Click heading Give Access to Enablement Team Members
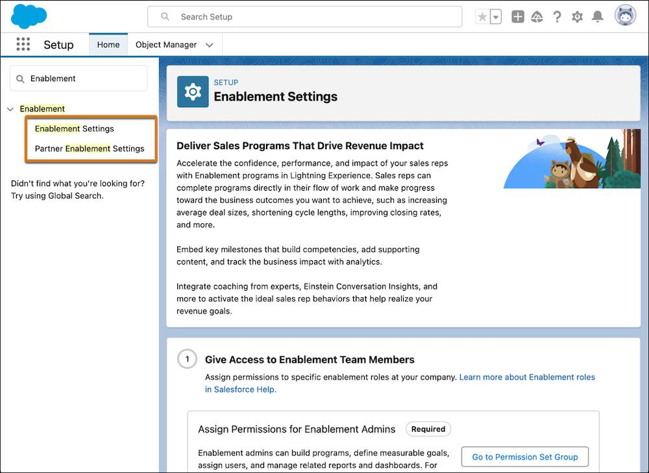The height and width of the screenshot is (473, 649). click(x=310, y=359)
